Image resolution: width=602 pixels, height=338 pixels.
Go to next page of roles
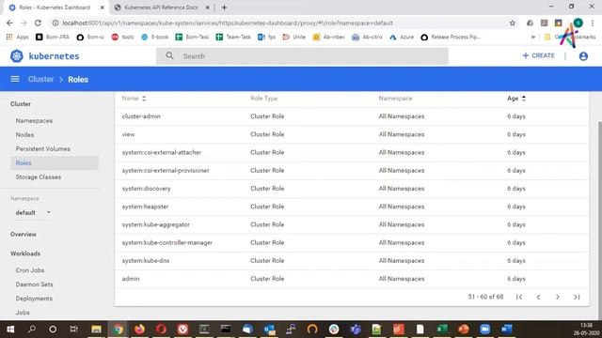558,297
